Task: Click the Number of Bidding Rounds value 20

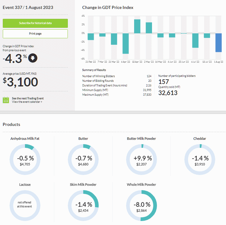Action: click(150, 81)
